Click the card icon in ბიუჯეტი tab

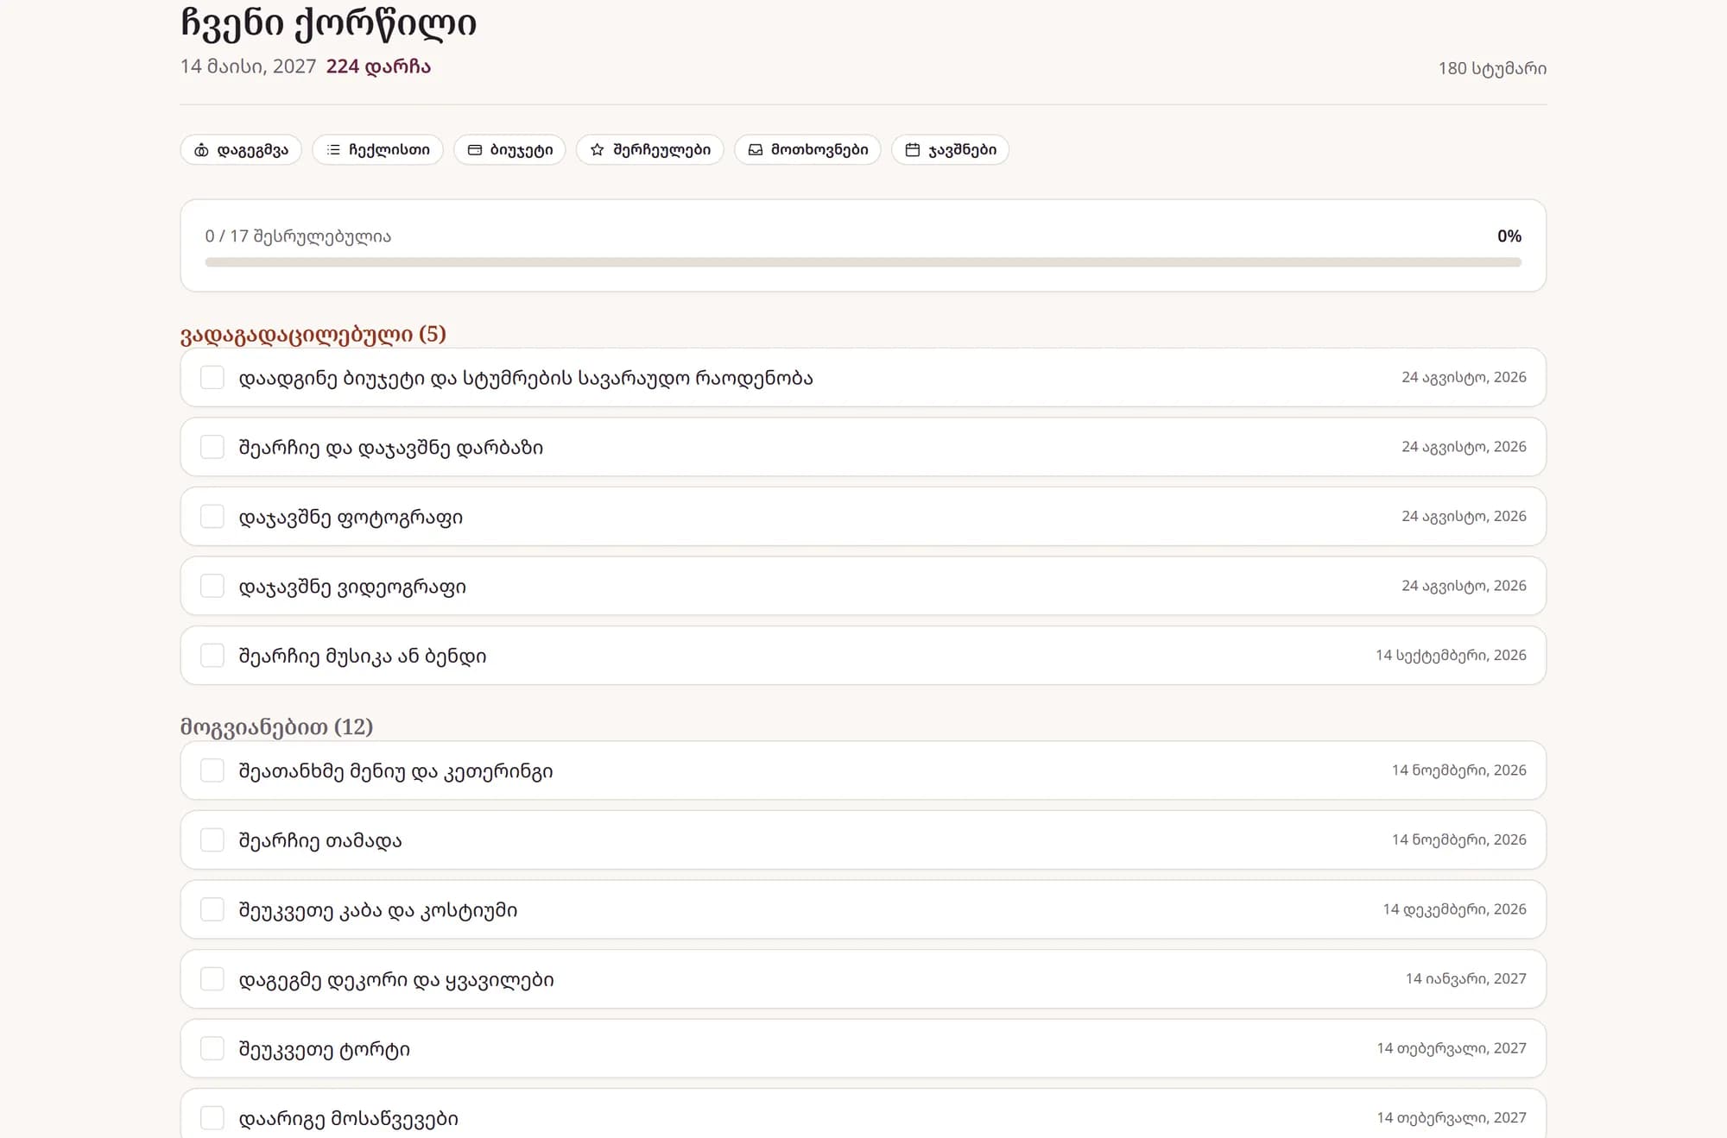(x=474, y=150)
